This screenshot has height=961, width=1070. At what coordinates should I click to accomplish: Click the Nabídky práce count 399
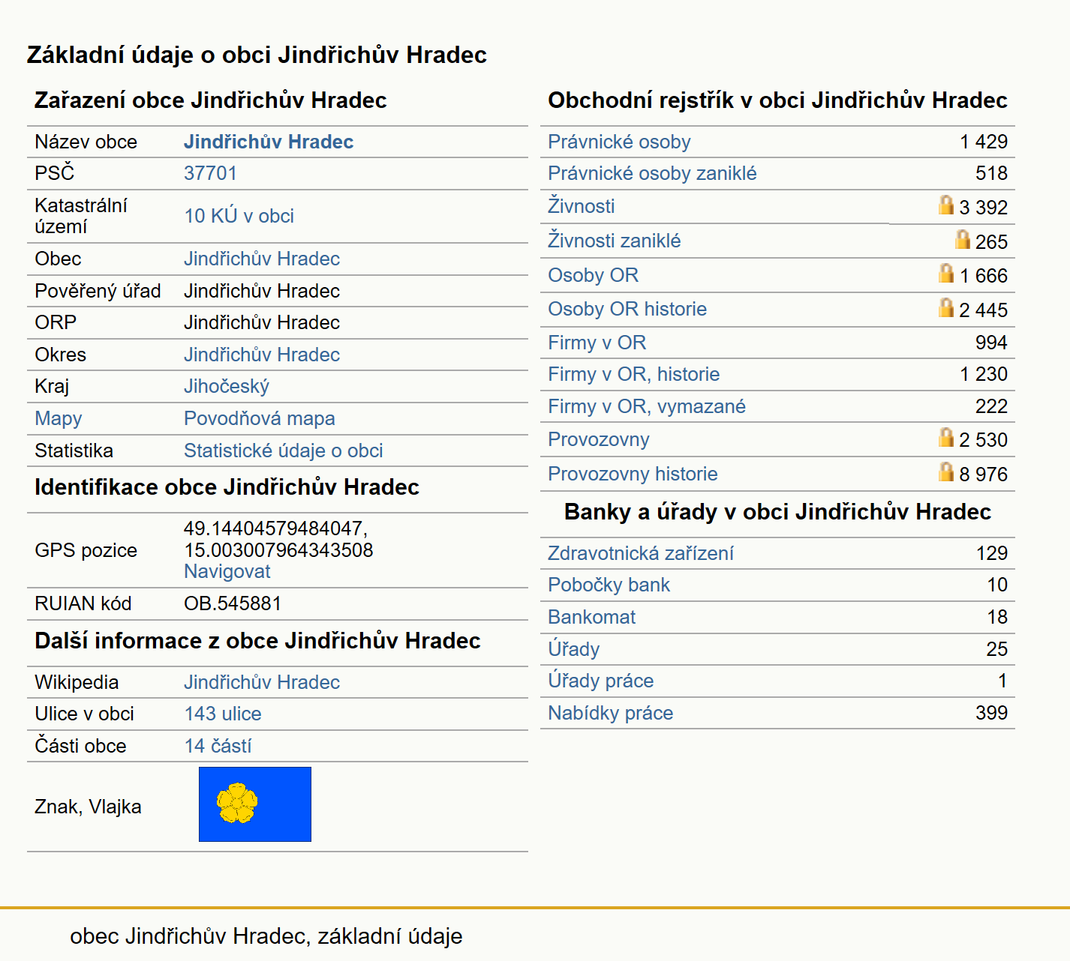click(991, 713)
